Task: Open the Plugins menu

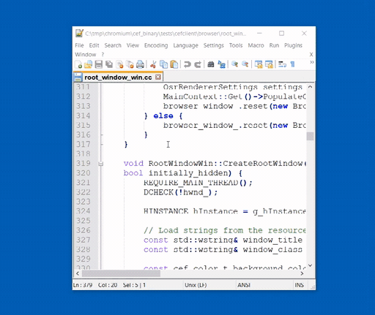Action: [293, 45]
